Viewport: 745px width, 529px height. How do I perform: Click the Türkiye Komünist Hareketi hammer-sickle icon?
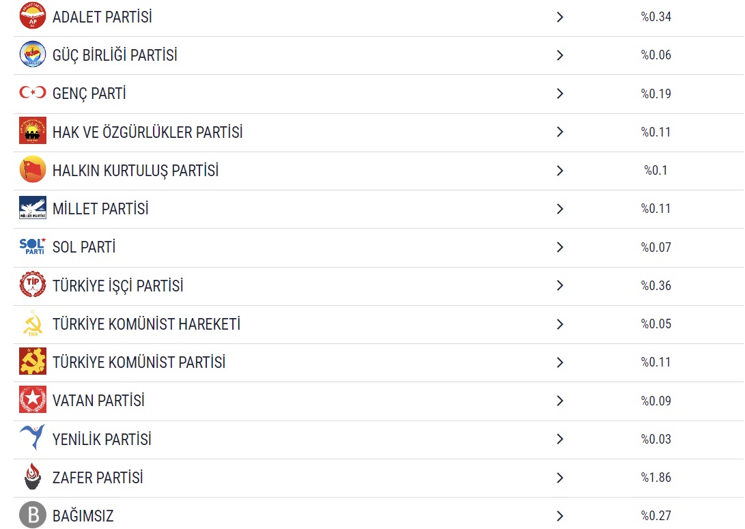(x=33, y=324)
